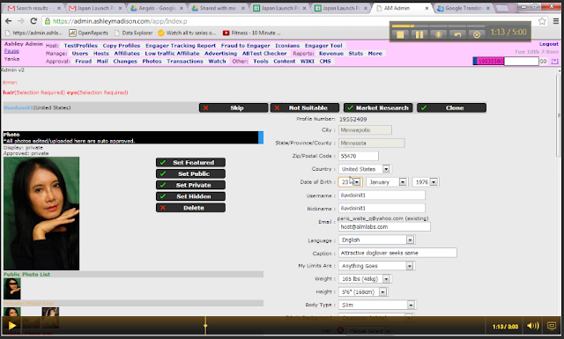Open the Country dropdown
Screen dimensions: 564x339
(x=365, y=169)
